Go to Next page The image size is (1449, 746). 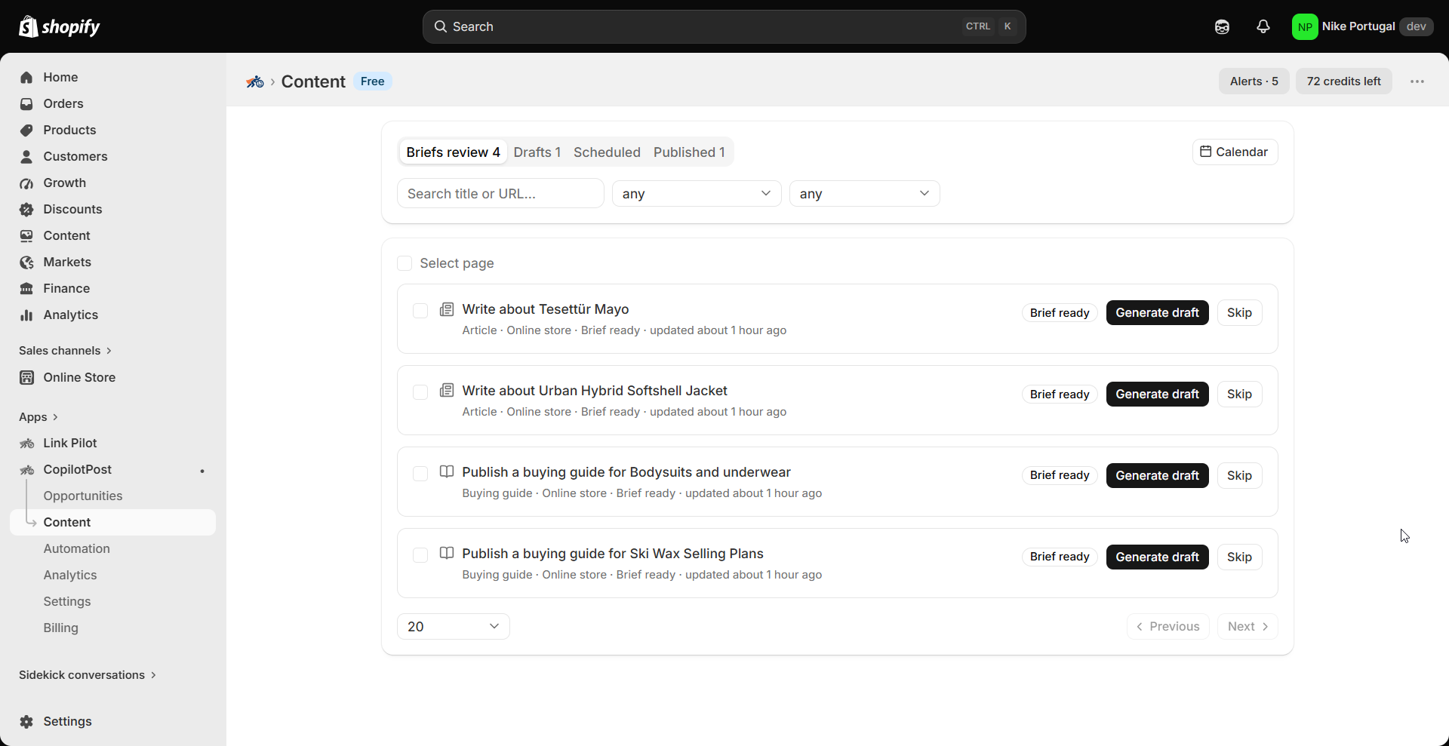[1247, 627]
